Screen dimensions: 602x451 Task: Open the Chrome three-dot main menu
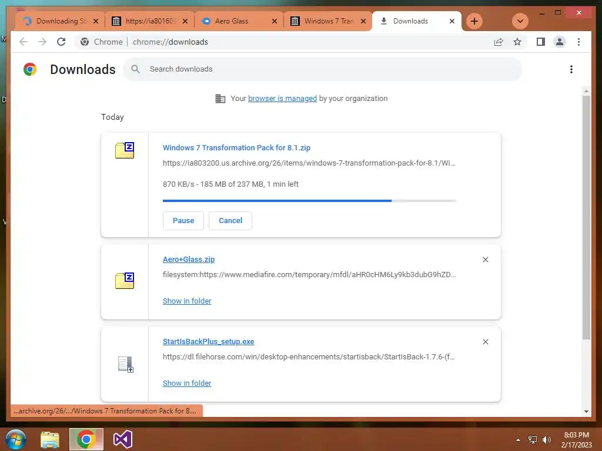[578, 42]
